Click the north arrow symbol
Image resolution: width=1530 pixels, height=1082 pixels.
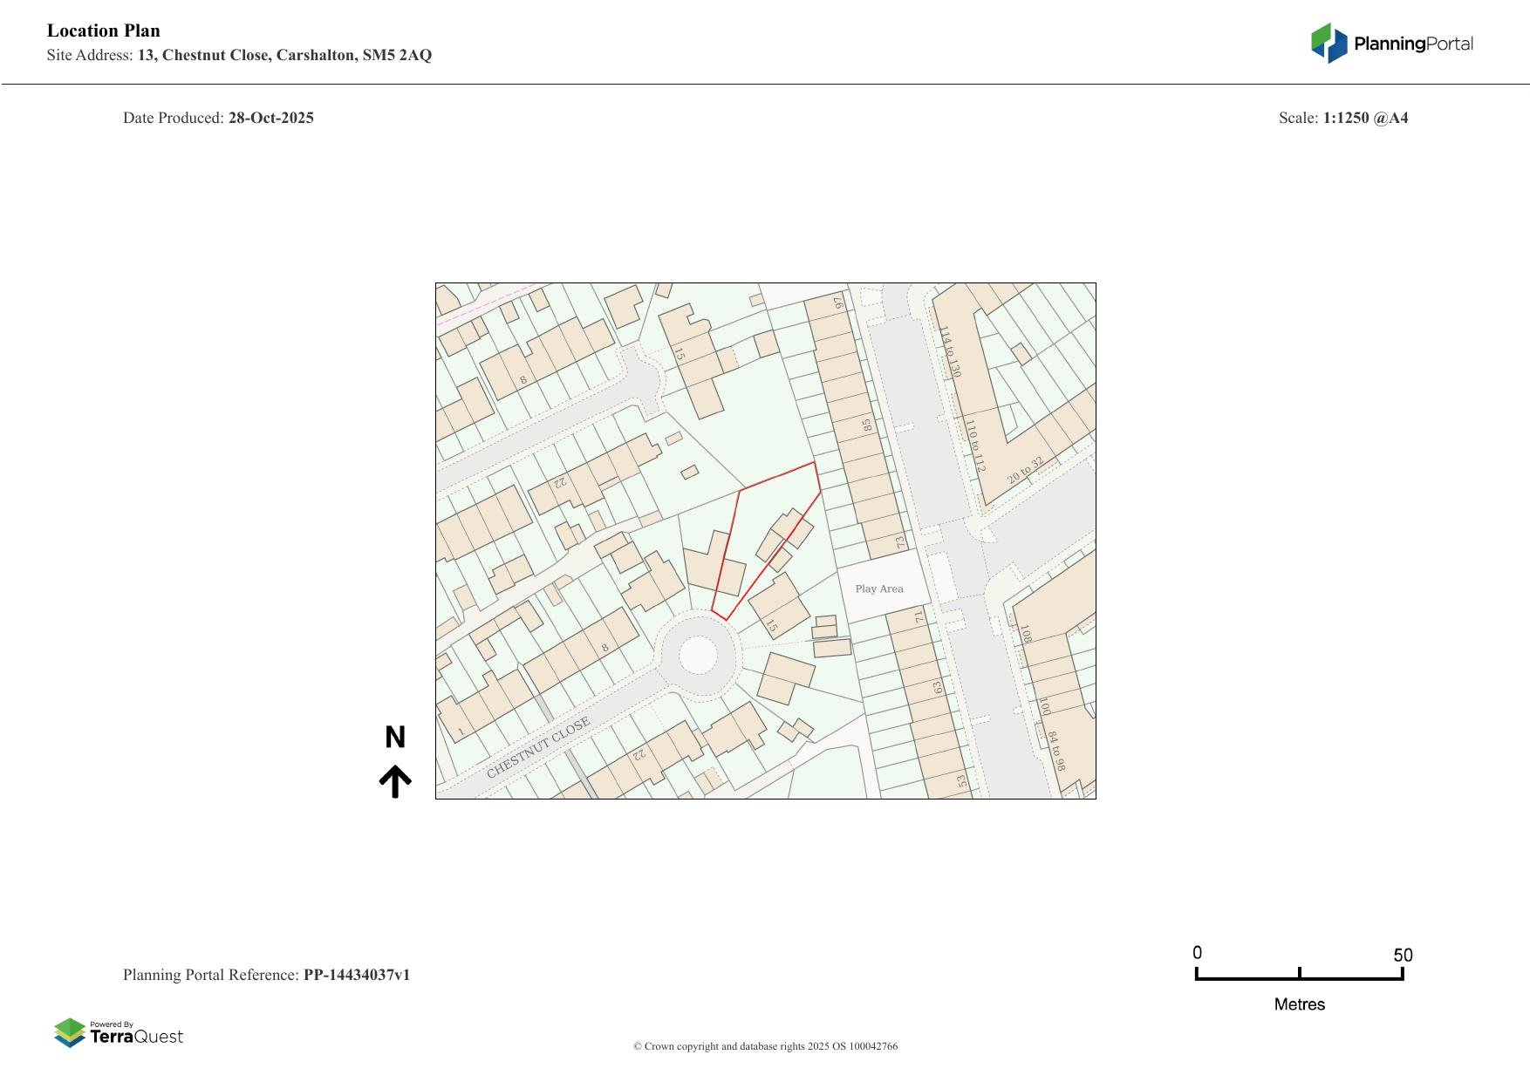point(395,781)
